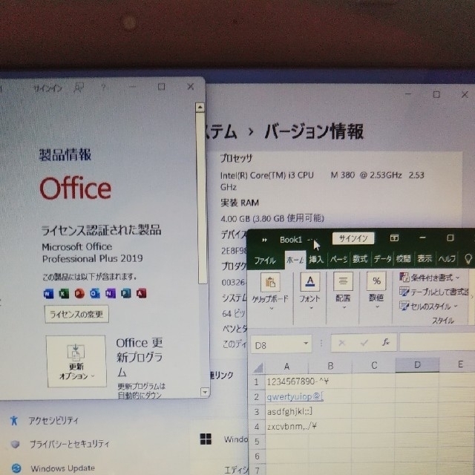Switch to the データ tab in Excel
Screen dimensions: 475x475
click(382, 259)
